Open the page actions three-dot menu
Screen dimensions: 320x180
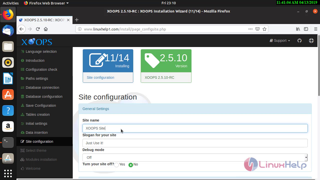pyautogui.click(x=250, y=29)
